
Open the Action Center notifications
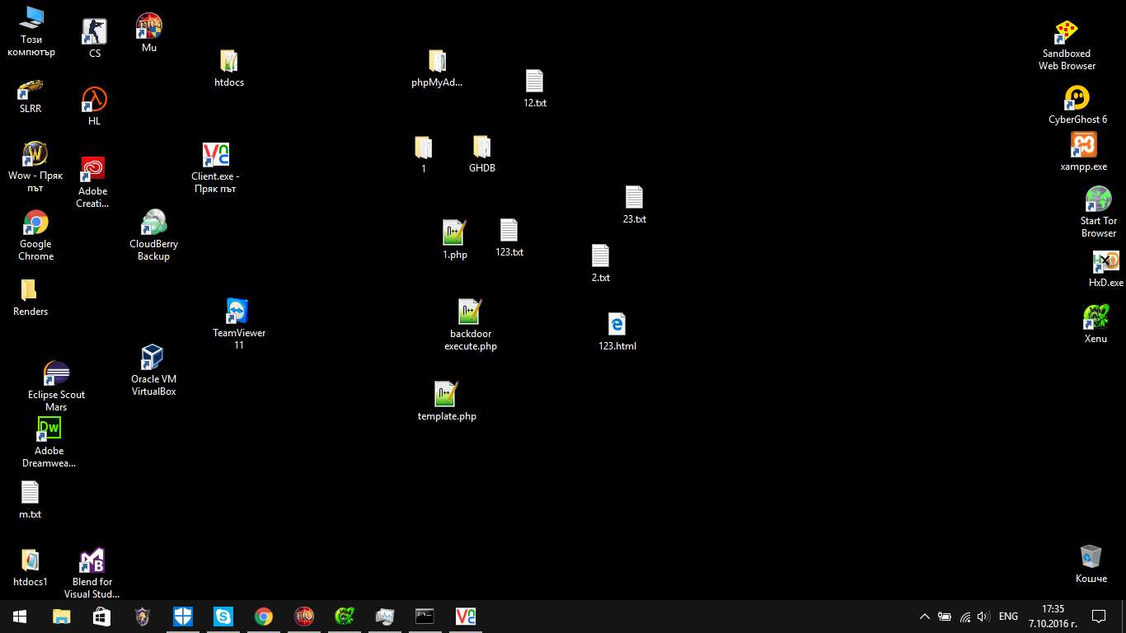click(1099, 617)
